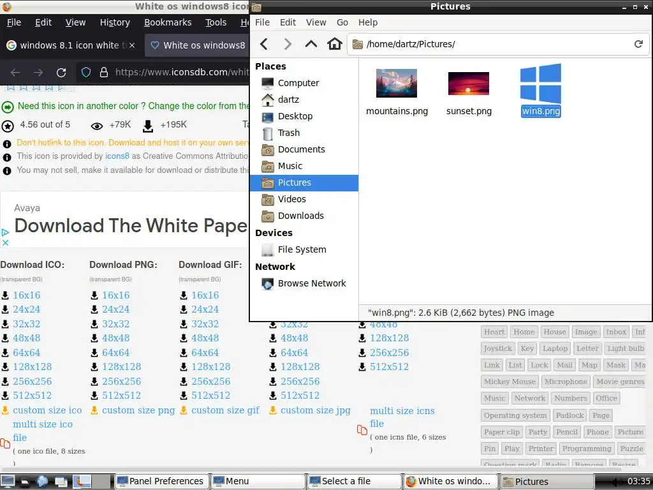The image size is (653, 490).
Task: Open Edit menu in Pictures window
Action: tap(288, 22)
